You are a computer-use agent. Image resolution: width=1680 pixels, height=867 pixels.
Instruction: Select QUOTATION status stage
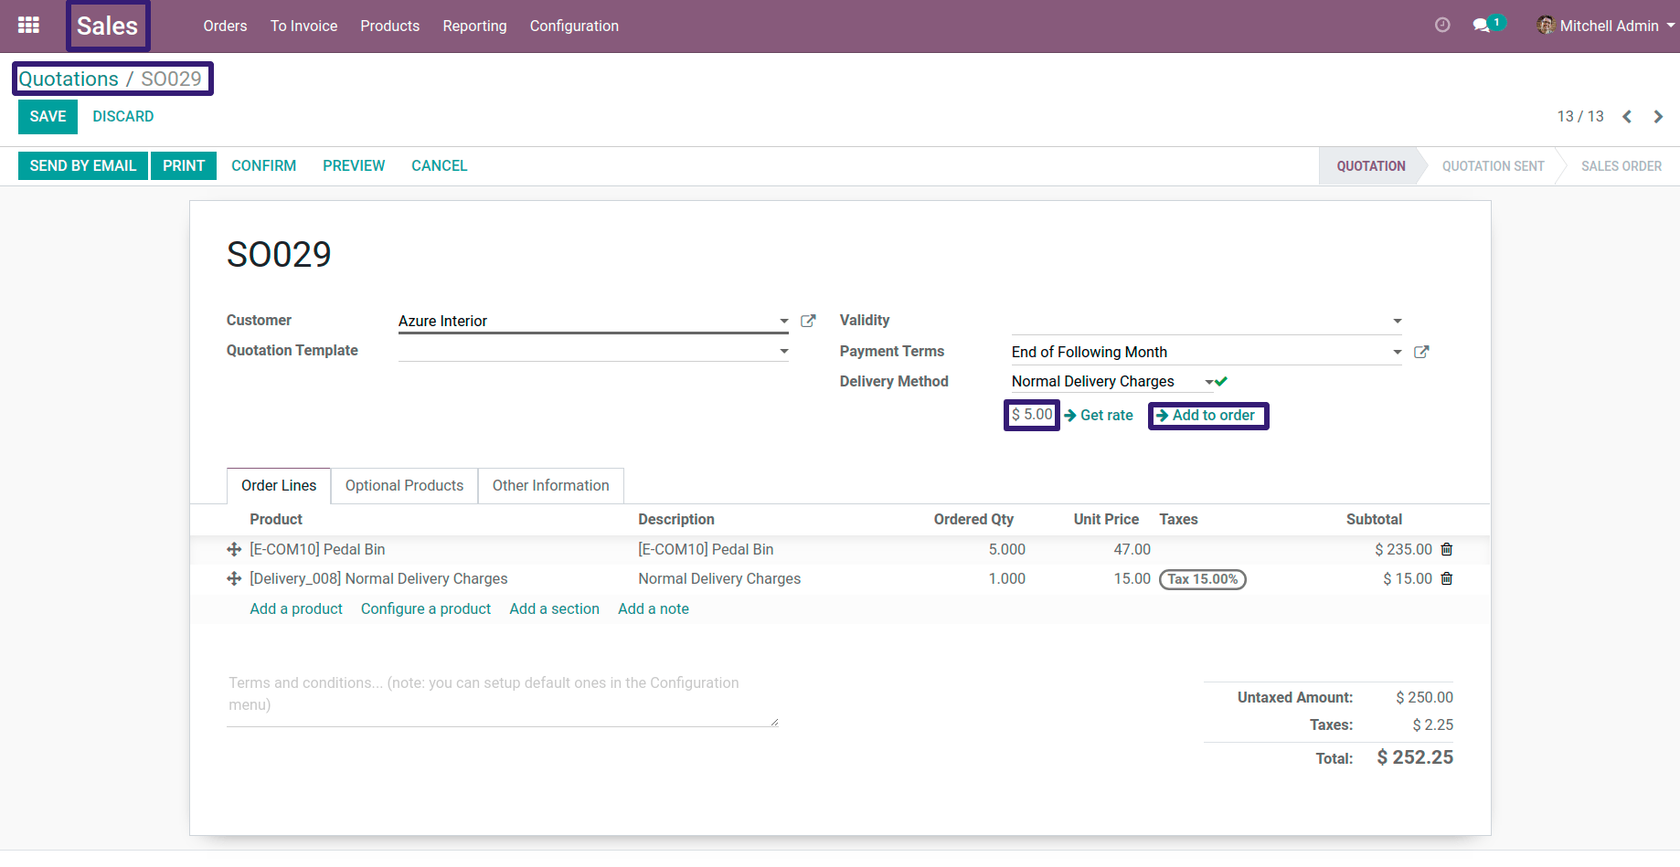click(x=1370, y=166)
